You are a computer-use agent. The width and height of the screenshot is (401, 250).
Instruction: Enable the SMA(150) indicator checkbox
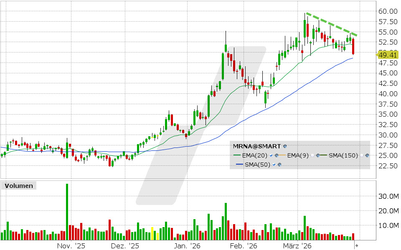[361, 155]
